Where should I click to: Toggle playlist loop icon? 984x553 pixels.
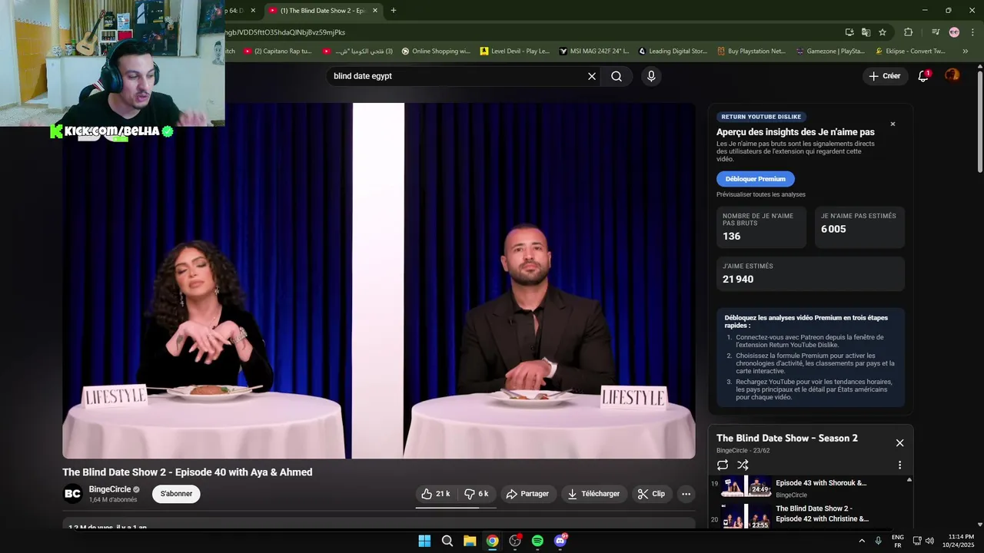click(x=723, y=465)
